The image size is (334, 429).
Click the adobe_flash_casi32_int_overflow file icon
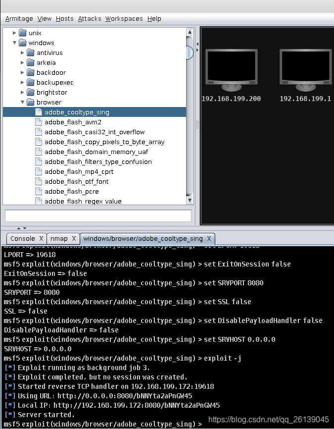pyautogui.click(x=39, y=132)
